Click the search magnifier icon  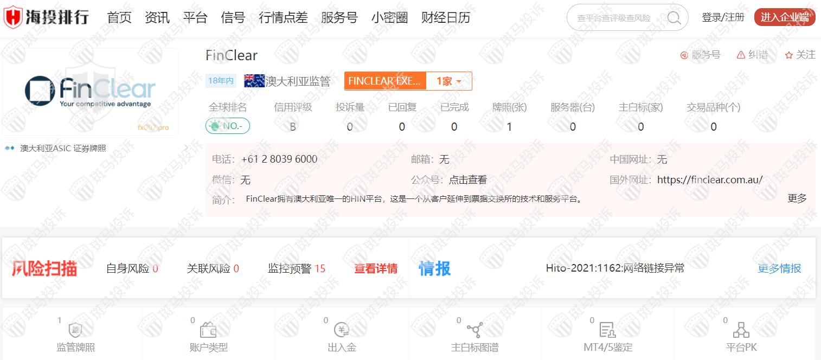pos(674,18)
